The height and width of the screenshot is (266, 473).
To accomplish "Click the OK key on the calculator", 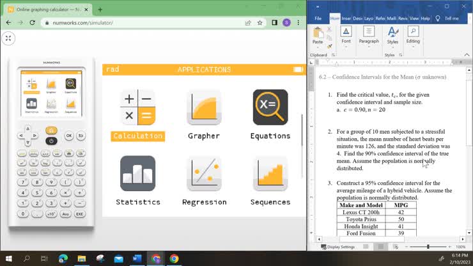I will pos(69,136).
